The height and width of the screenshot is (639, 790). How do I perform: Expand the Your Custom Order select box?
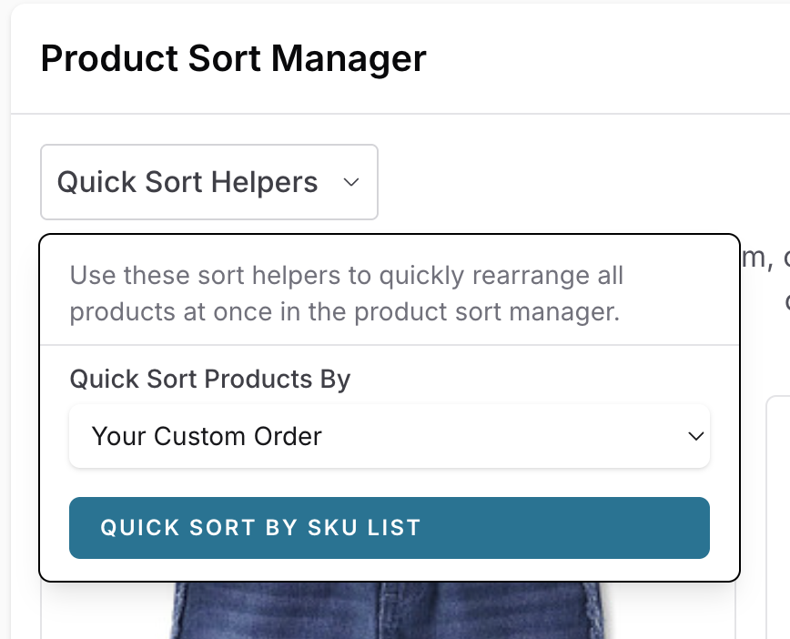pos(389,436)
